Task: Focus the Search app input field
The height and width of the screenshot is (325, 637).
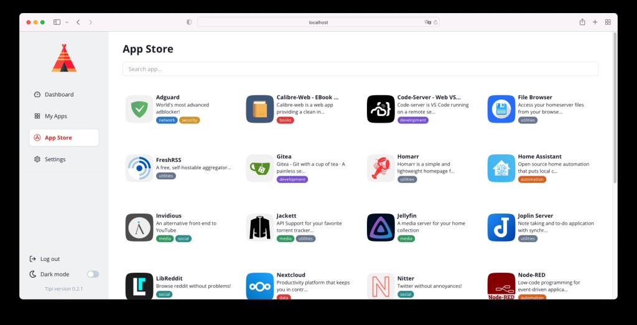Action: 360,68
